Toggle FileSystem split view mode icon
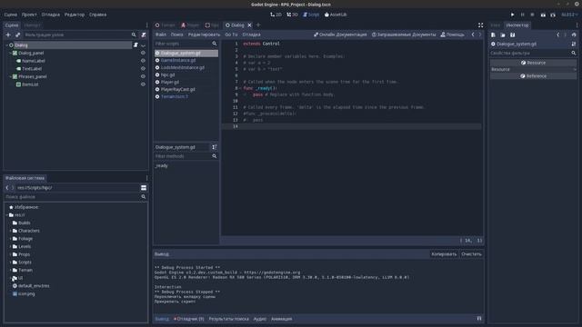This screenshot has height=327, width=582. pos(144,188)
